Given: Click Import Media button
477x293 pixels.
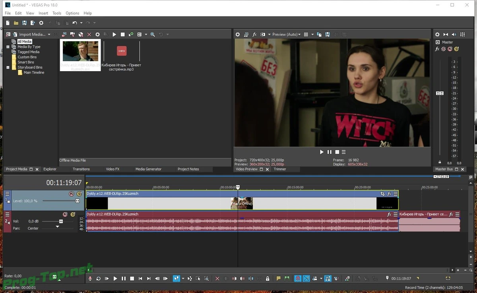Looking at the screenshot, I should pyautogui.click(x=29, y=35).
